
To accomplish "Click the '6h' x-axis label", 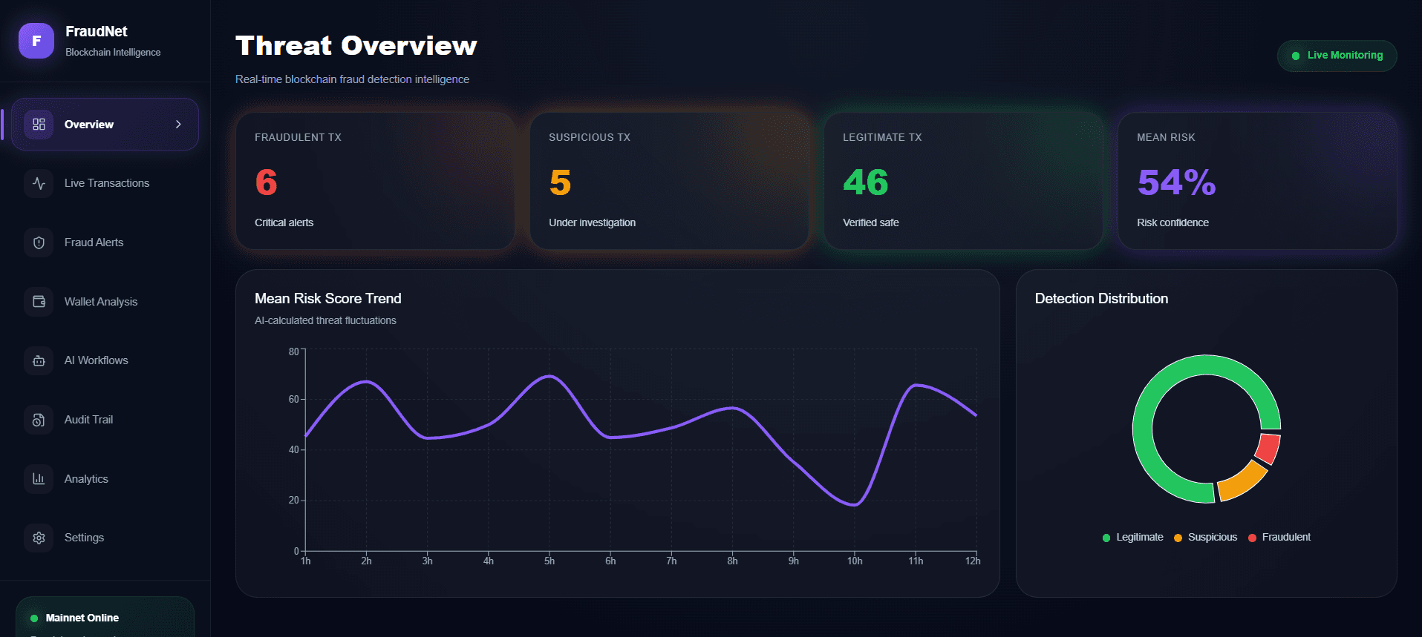I will click(x=610, y=561).
